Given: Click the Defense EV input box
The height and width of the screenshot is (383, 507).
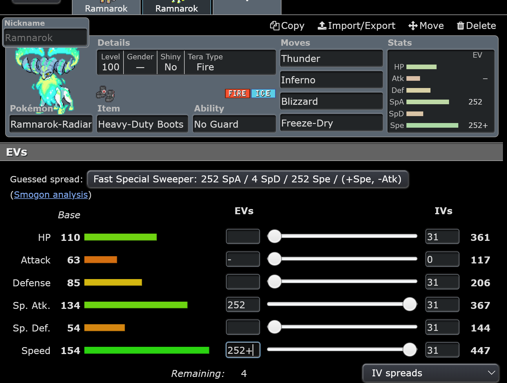Looking at the screenshot, I should pyautogui.click(x=243, y=282).
